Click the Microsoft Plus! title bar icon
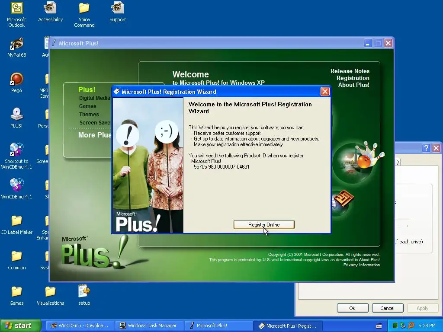 (54, 43)
